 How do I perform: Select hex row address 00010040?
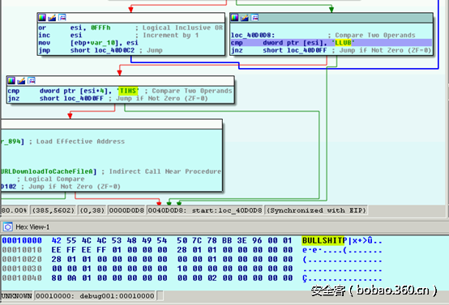[22, 277]
